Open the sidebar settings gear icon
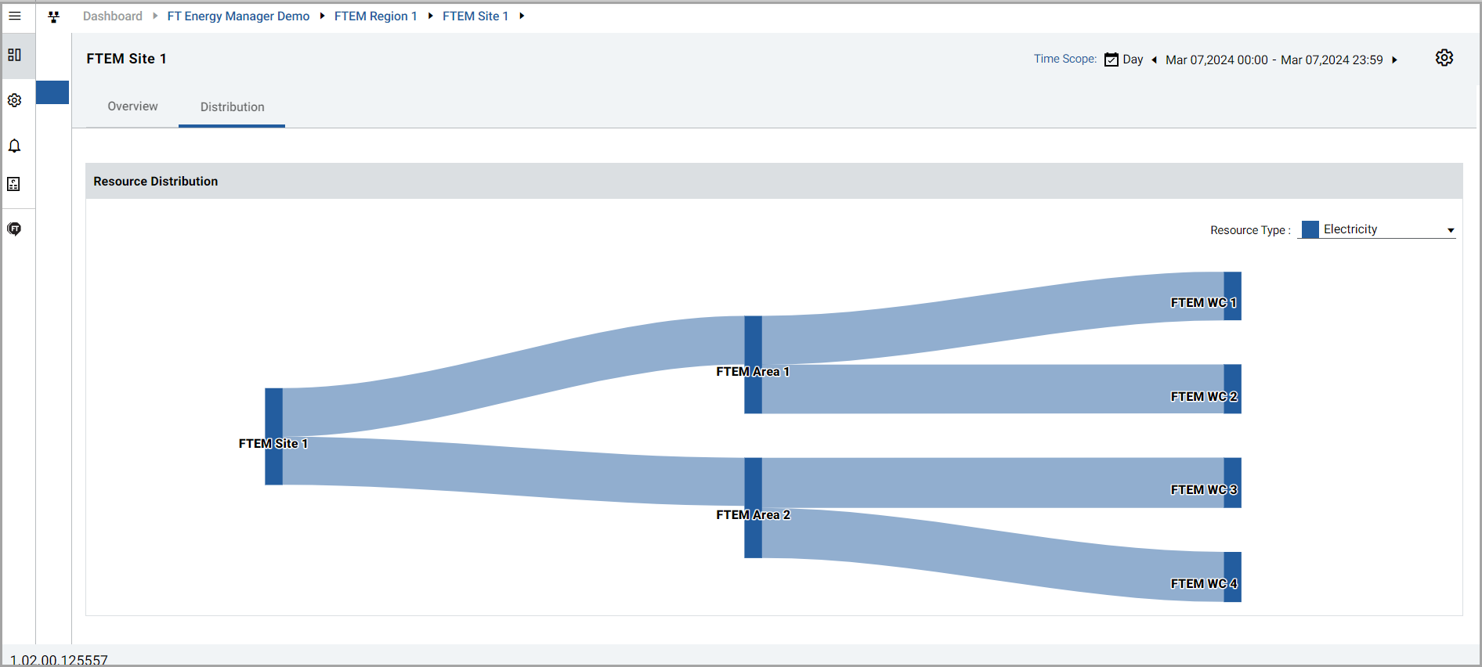This screenshot has width=1482, height=667. 14,100
